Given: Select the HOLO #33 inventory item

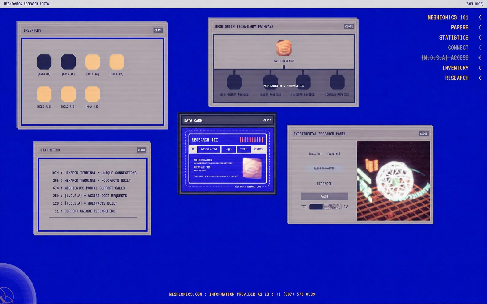Looking at the screenshot, I should pos(92,94).
